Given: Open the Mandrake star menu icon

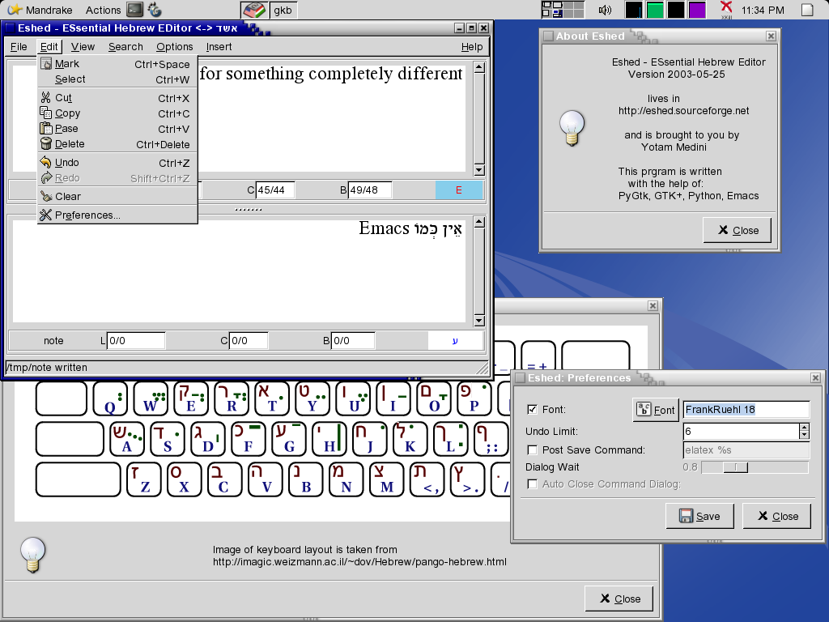Looking at the screenshot, I should tap(15, 10).
